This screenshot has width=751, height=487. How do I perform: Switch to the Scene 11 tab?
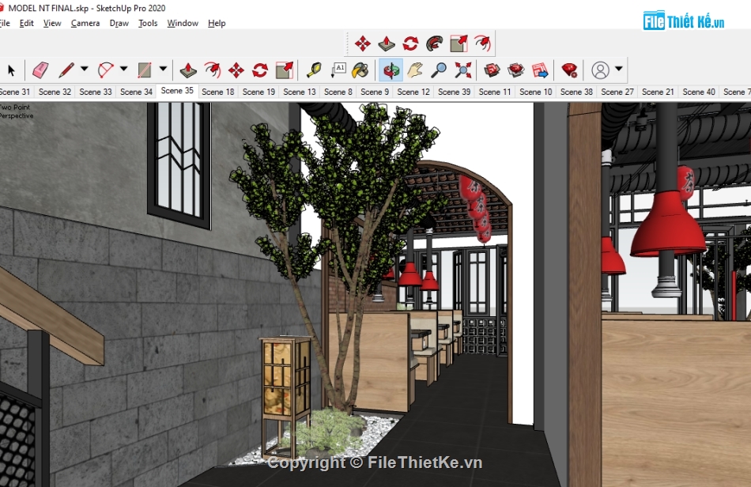[x=495, y=92]
